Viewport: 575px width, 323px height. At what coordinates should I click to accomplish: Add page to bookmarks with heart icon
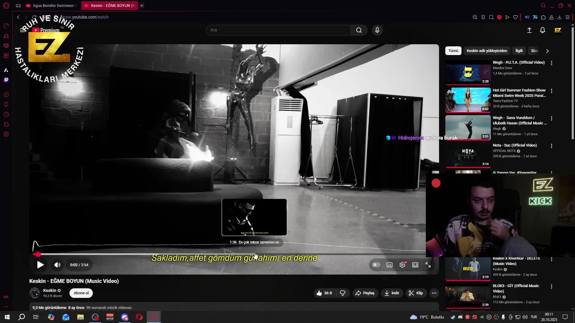point(515,17)
